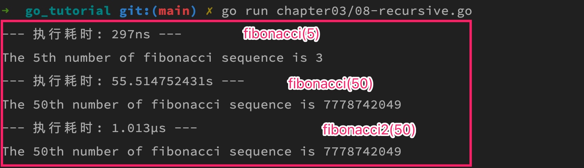Viewport: 584px width, 168px height.
Task: Click the word run in the command
Action: click(257, 11)
